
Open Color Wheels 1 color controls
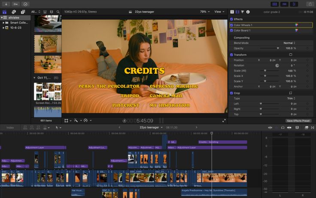pyautogui.click(x=296, y=25)
